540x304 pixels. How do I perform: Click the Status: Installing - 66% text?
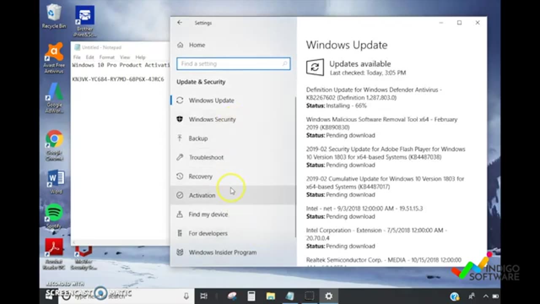tap(336, 106)
